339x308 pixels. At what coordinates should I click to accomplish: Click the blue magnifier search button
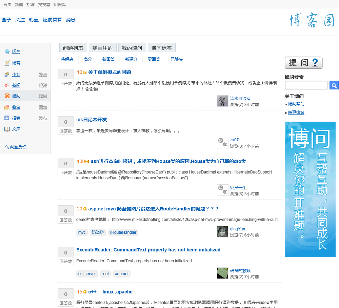pos(334,85)
